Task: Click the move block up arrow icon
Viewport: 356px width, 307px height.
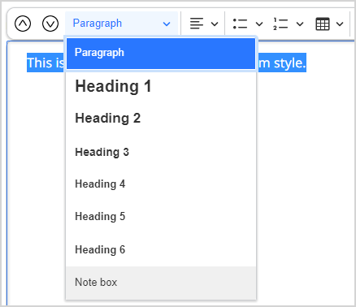Action: (23, 24)
